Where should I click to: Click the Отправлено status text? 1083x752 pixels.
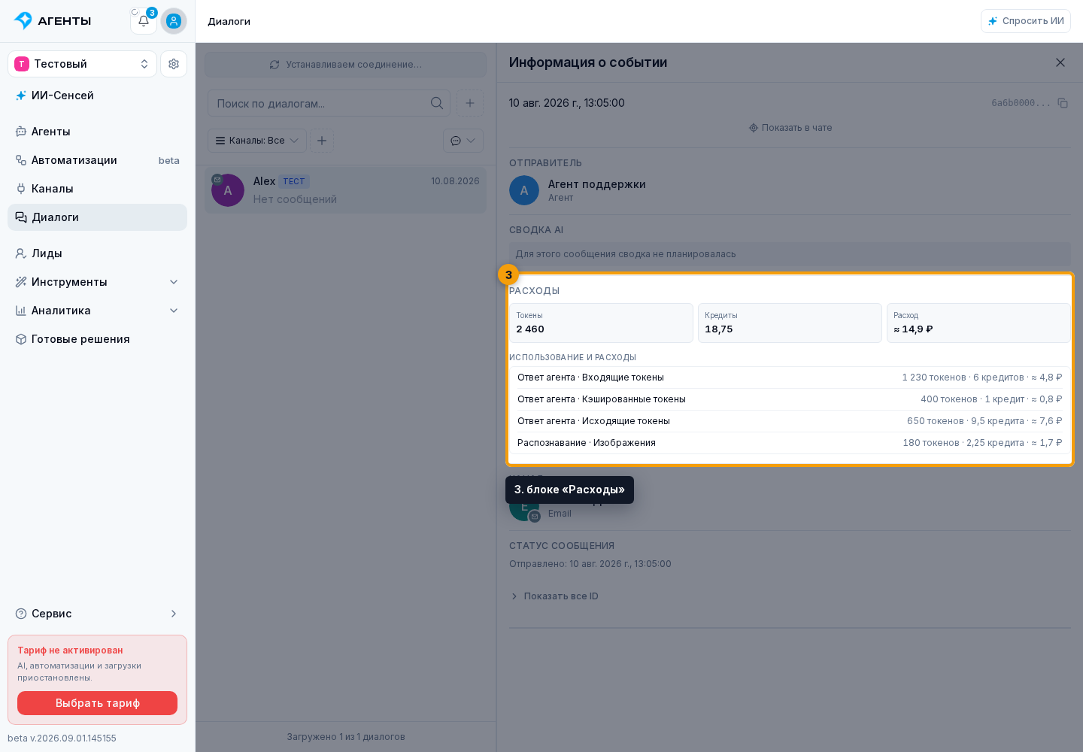coord(590,564)
